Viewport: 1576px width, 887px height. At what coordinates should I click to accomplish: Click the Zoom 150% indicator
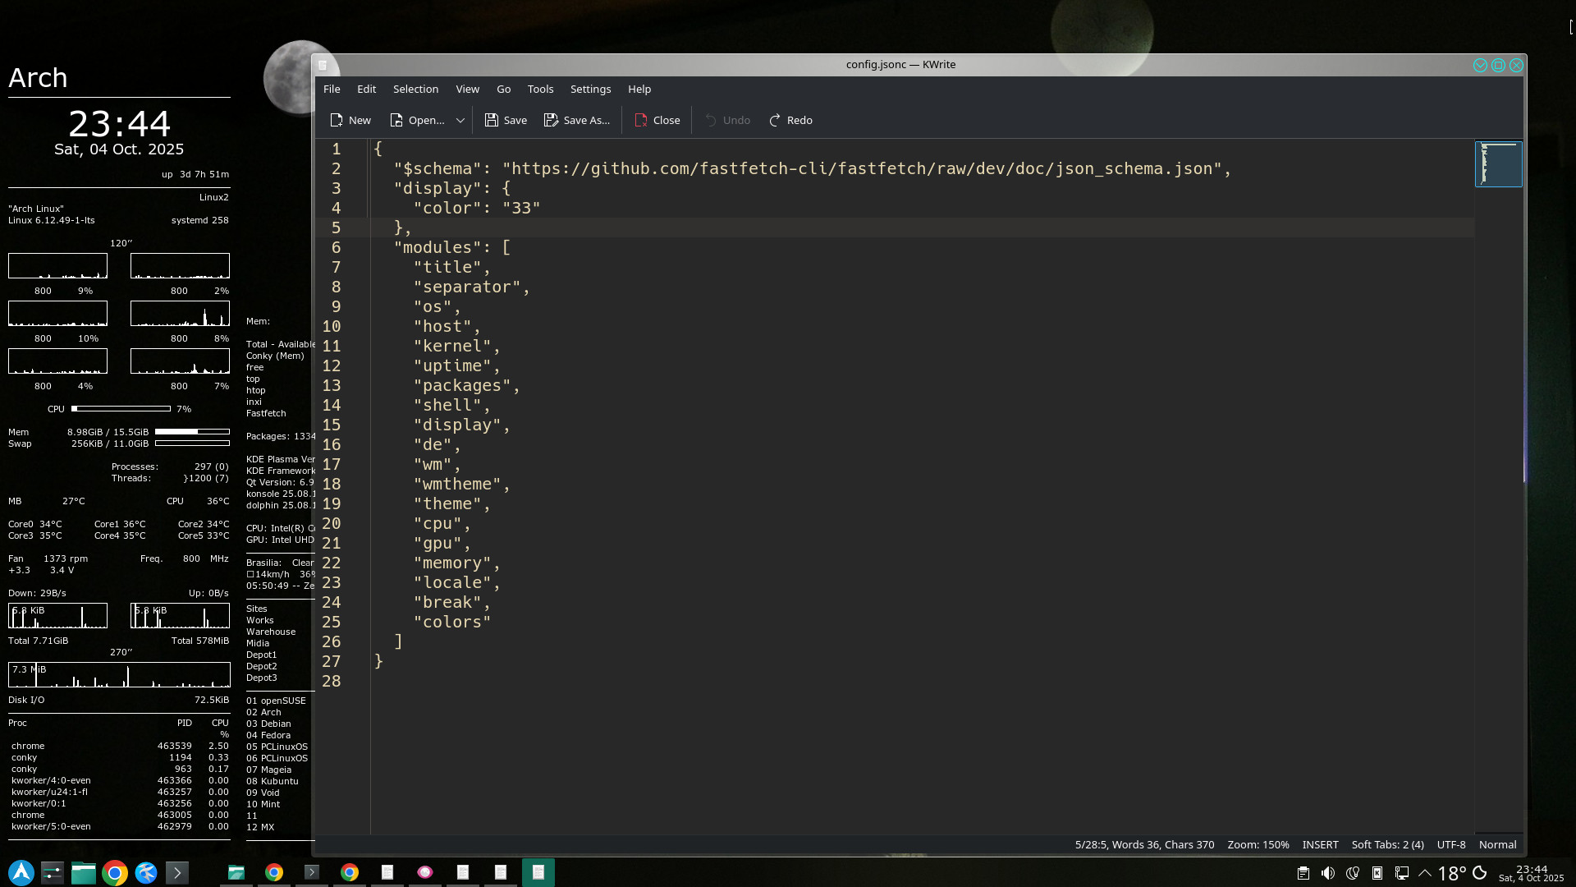(x=1258, y=844)
